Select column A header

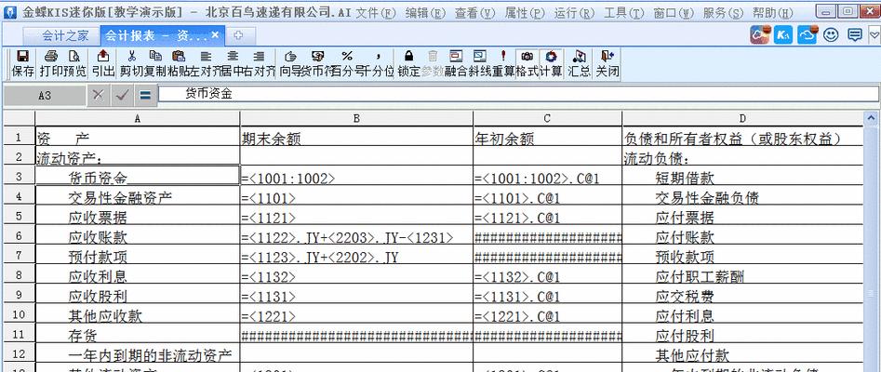[x=138, y=118]
